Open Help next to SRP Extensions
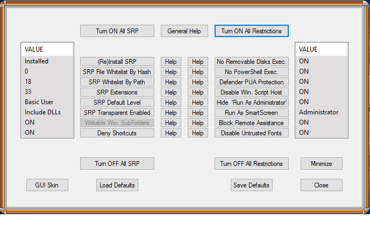The height and width of the screenshot is (247, 370). [x=171, y=92]
